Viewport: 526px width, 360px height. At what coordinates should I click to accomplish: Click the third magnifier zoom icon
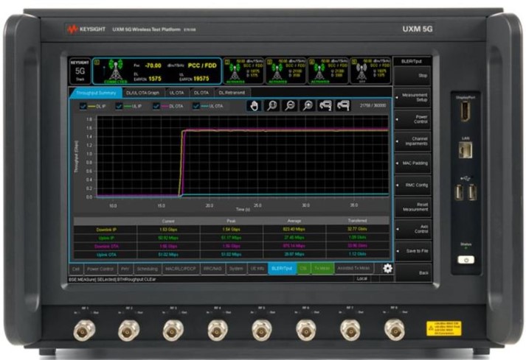(x=308, y=106)
